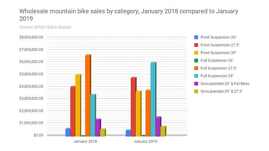Select the red bar in January 2019
The image size is (269, 151).
click(x=134, y=107)
